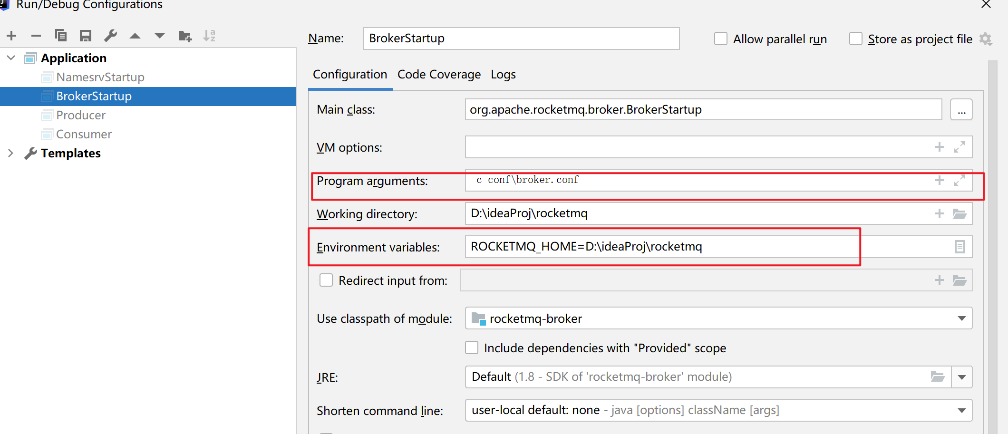
Task: Close the Run/Debug Configurations dialog
Action: 986,4
